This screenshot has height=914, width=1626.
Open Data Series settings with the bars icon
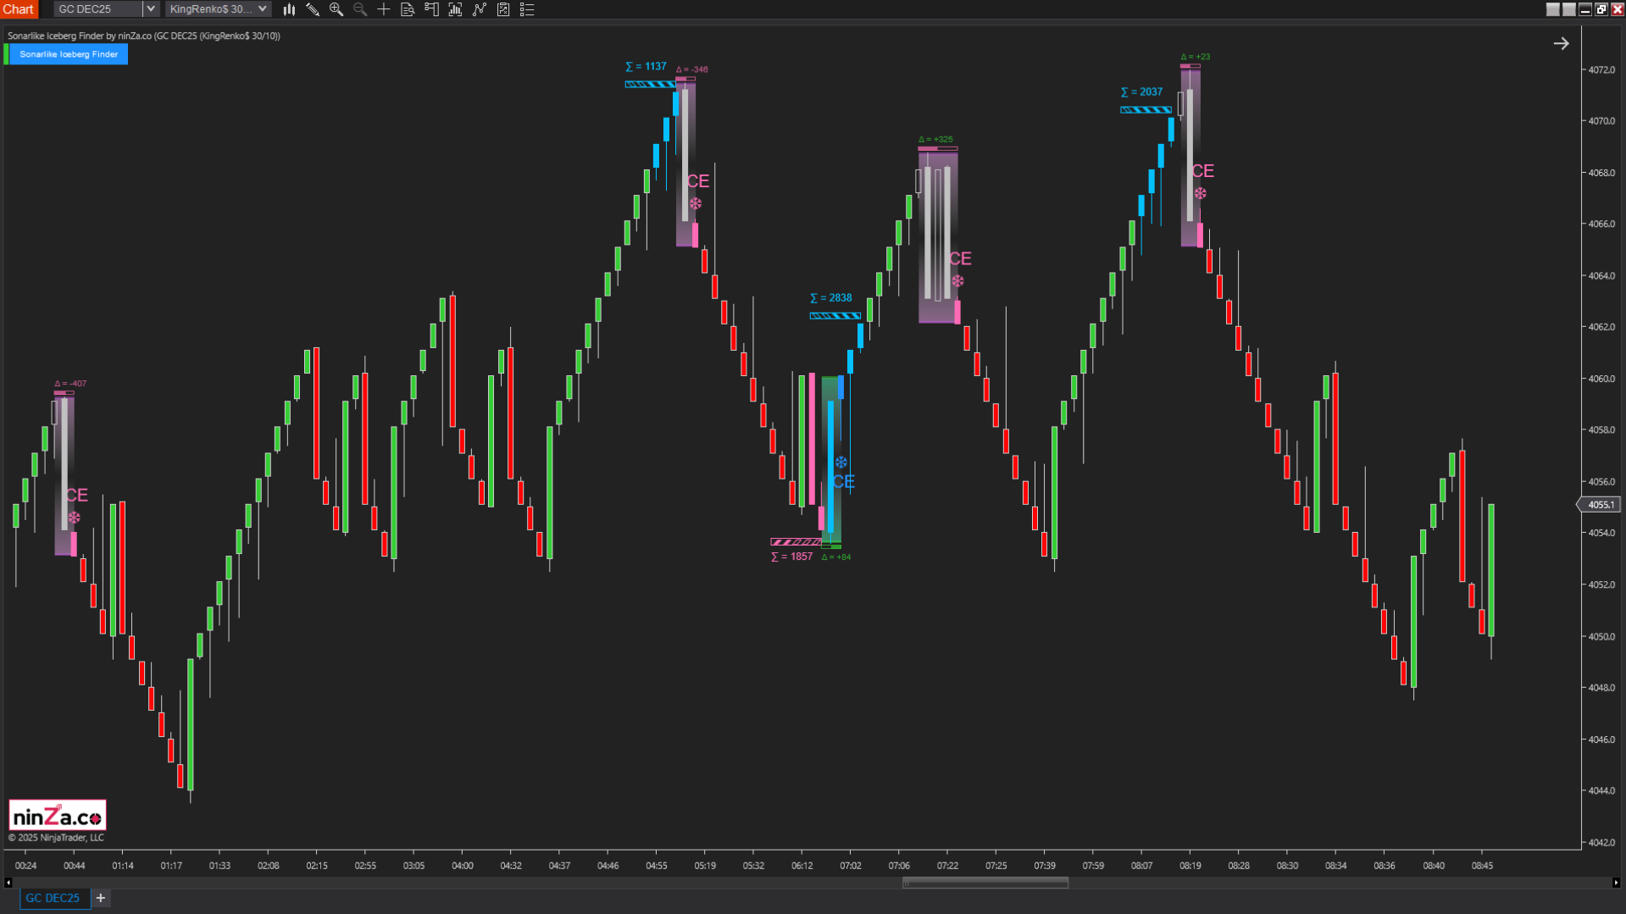pyautogui.click(x=289, y=9)
